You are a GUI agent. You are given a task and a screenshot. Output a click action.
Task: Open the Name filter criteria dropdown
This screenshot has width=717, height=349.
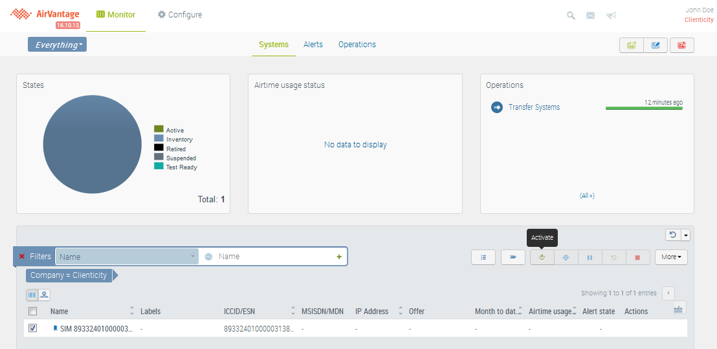click(x=127, y=257)
